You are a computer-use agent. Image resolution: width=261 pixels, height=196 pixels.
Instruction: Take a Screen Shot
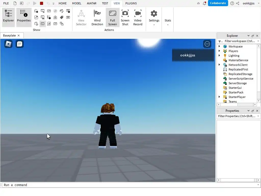(125, 18)
